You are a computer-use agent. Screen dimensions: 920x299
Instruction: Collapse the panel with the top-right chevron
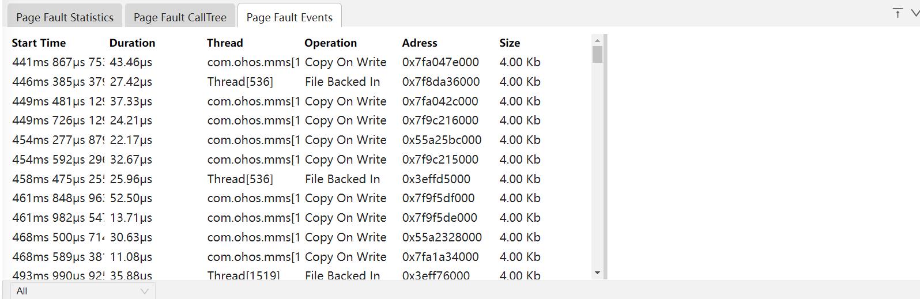914,13
